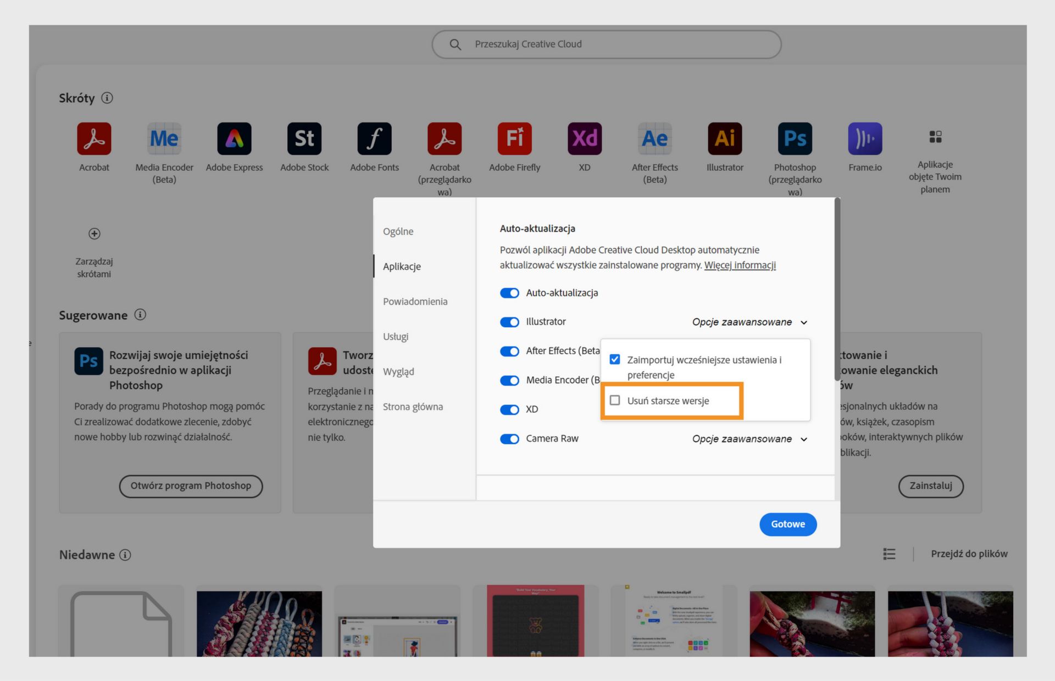
Task: Launch Adobe Express from shortcuts
Action: pos(234,138)
